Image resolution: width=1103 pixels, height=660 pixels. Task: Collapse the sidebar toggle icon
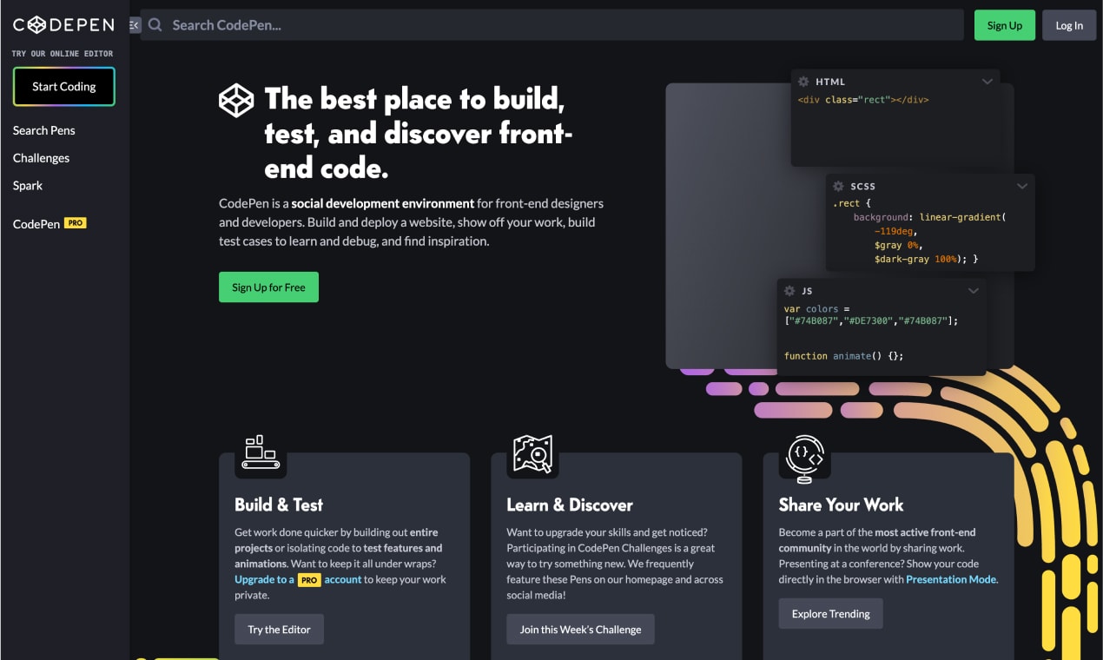click(135, 25)
